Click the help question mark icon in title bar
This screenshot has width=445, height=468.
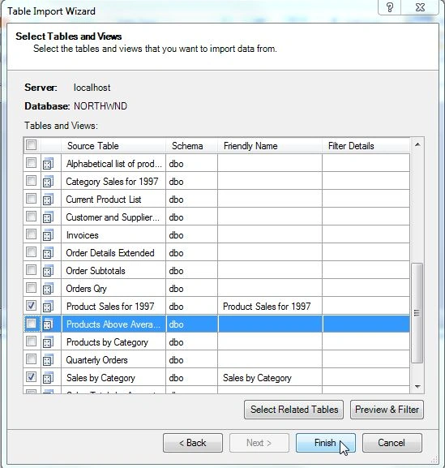[390, 7]
